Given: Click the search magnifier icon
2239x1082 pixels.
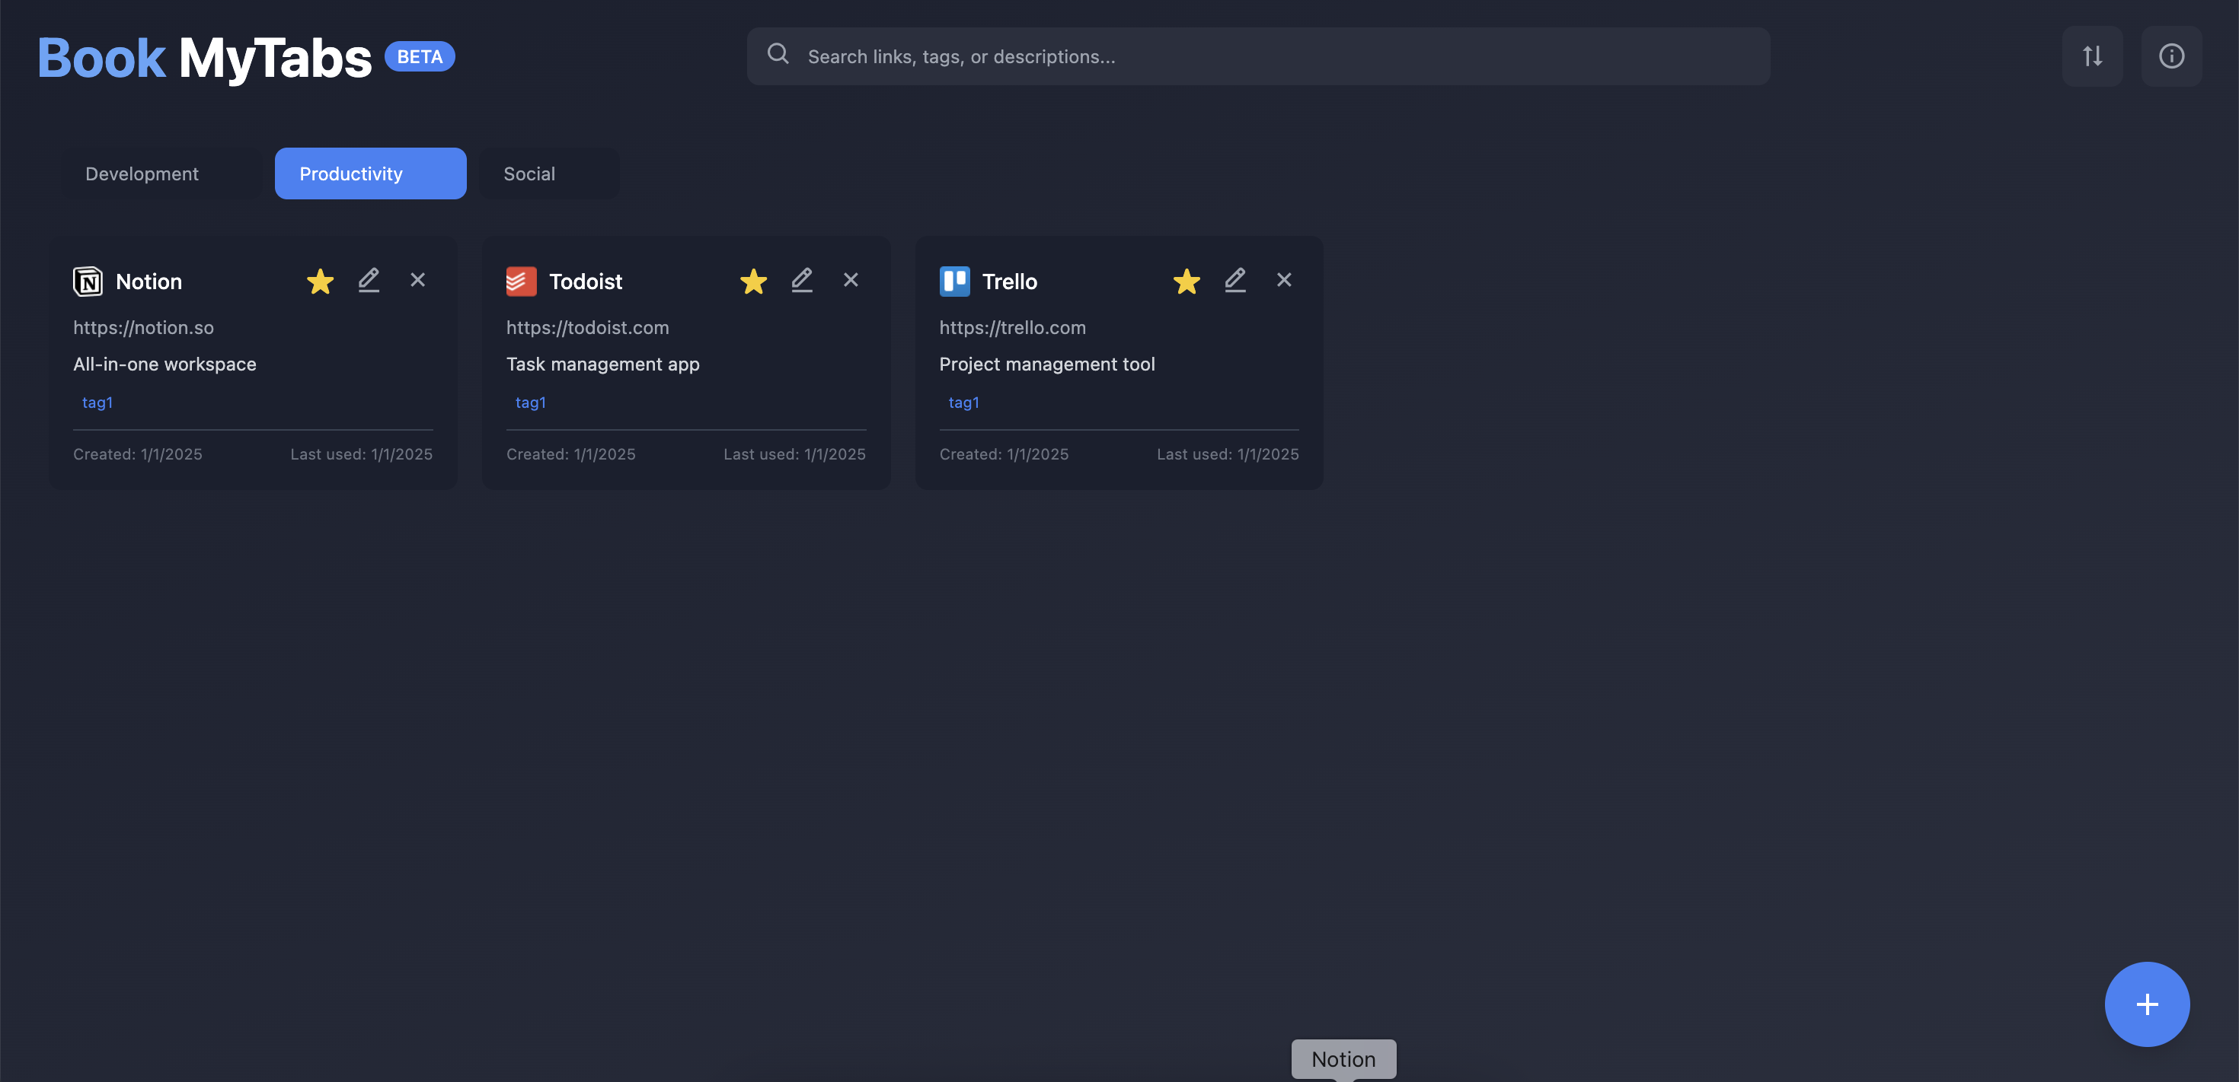Looking at the screenshot, I should [x=778, y=55].
